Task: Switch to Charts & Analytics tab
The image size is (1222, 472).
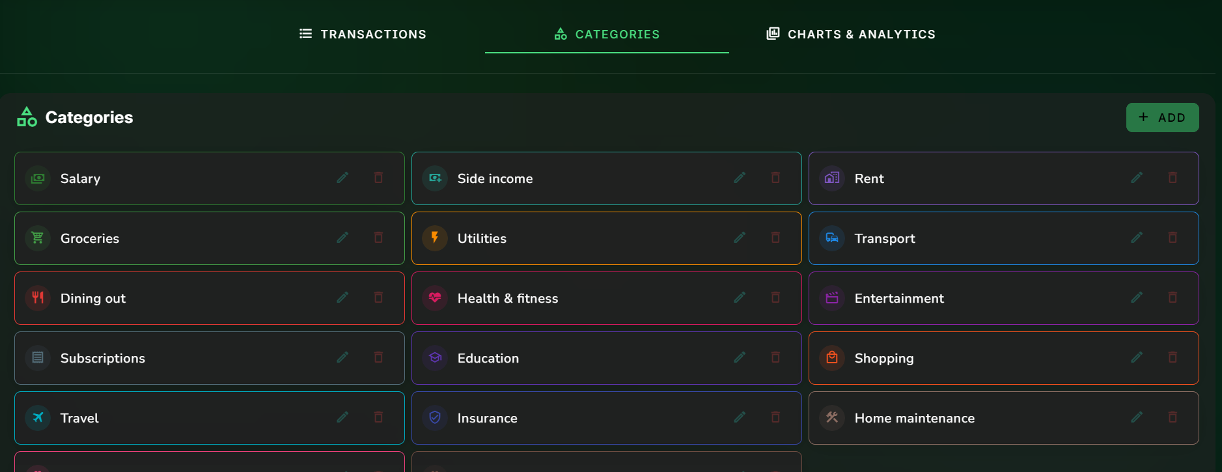Action: coord(851,34)
